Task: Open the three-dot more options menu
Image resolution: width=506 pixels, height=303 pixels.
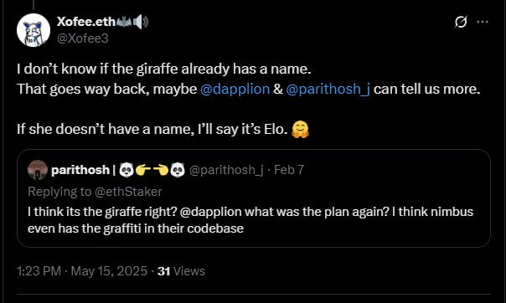Action: coord(483,22)
